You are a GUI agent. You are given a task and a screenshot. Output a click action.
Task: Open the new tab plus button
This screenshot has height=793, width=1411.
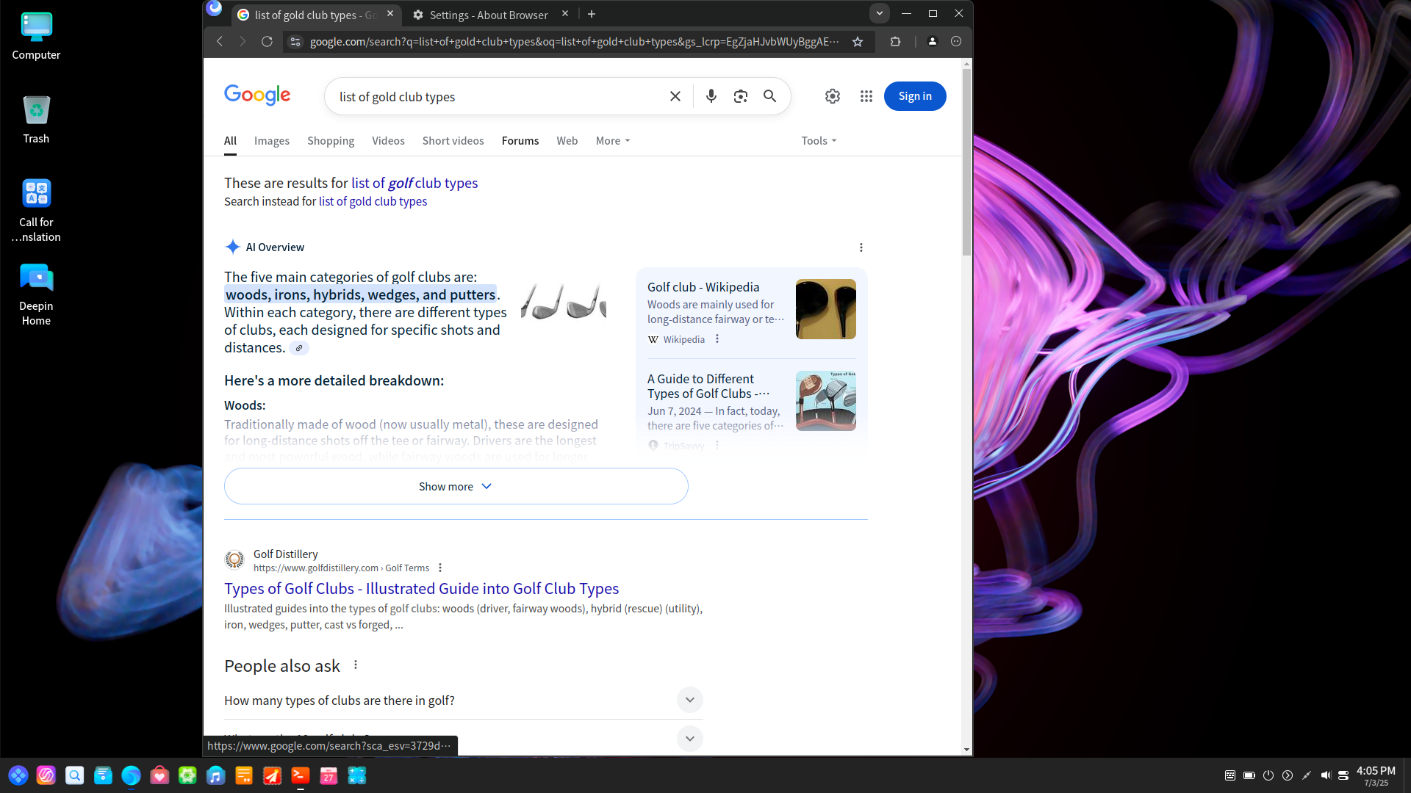click(x=591, y=15)
